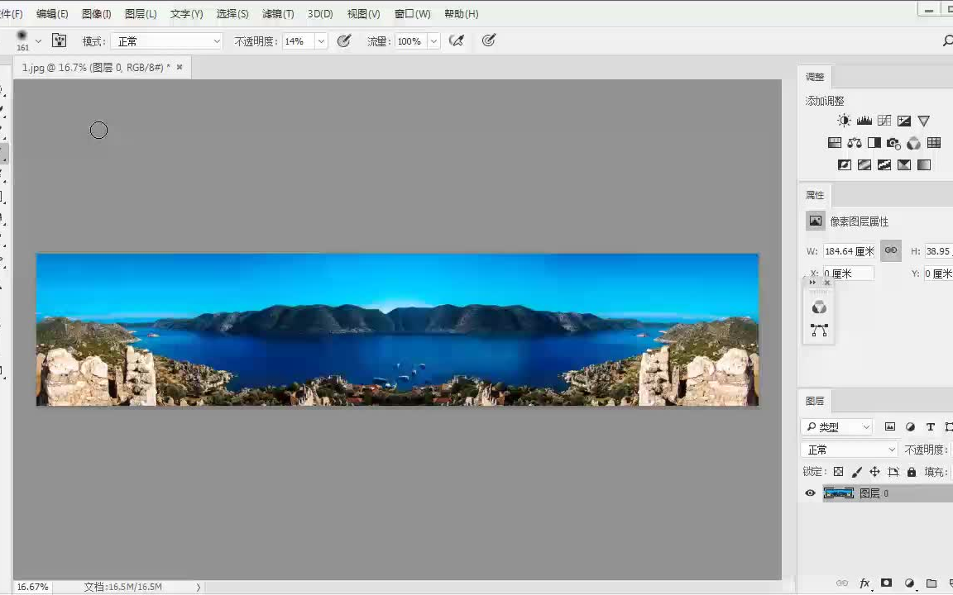The image size is (953, 595).
Task: Open the brush blend mode dropdown
Action: (x=165, y=40)
